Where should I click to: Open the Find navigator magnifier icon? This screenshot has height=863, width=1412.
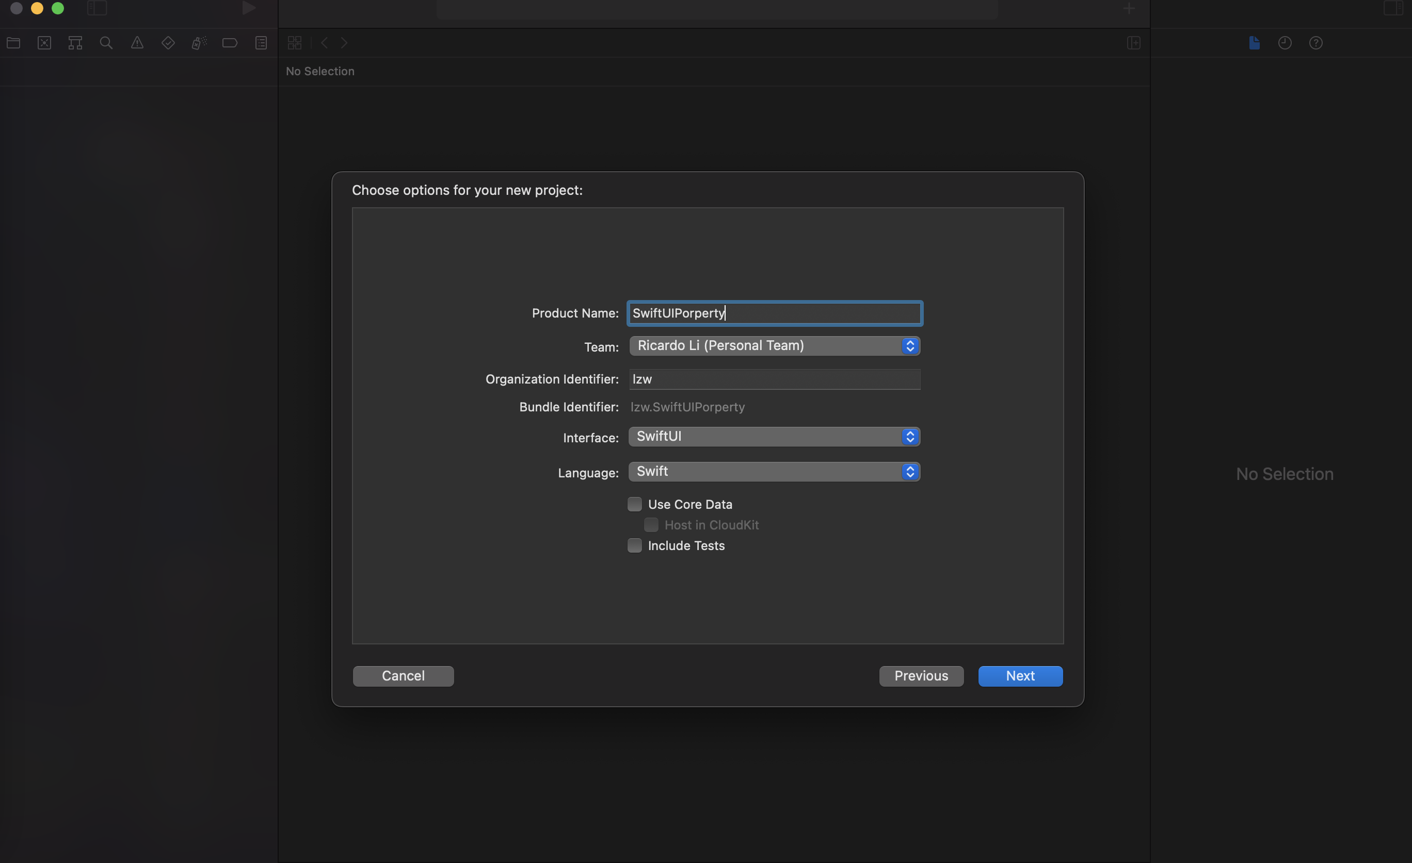106,43
